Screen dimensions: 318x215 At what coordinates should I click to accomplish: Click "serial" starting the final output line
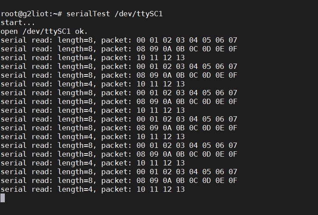[14, 189]
